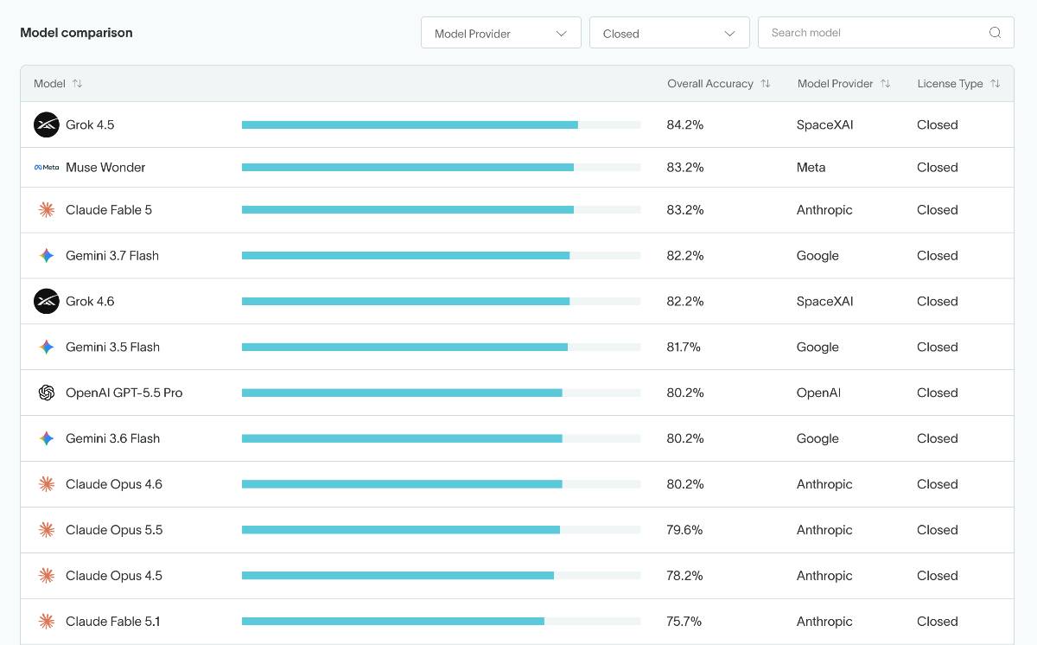Click the 81.7% accuracy value
Screen dimensions: 1037x645
[684, 347]
